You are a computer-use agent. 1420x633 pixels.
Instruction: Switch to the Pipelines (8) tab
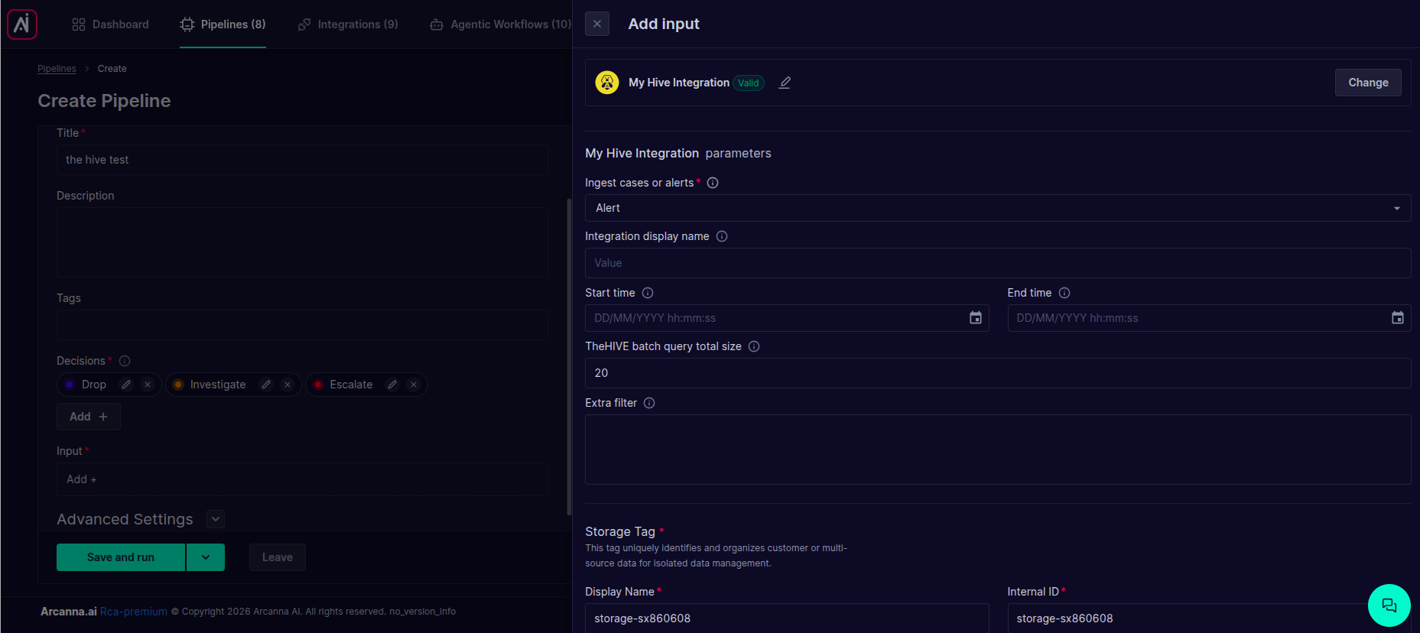pos(223,24)
